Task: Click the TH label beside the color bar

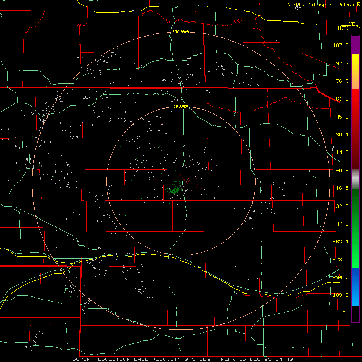Action: tap(346, 313)
